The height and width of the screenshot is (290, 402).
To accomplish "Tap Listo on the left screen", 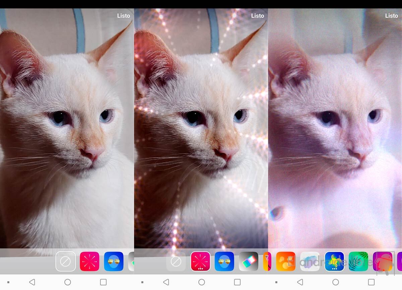I will pos(123,16).
